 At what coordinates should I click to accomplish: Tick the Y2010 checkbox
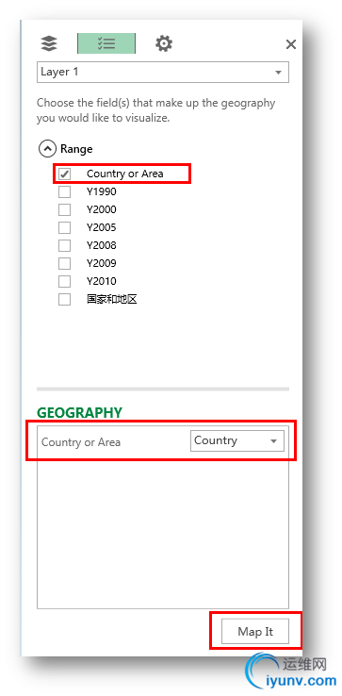65,281
